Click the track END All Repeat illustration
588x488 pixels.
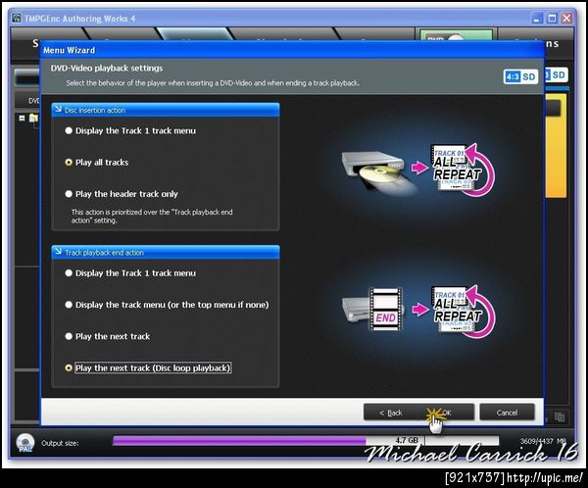click(417, 312)
